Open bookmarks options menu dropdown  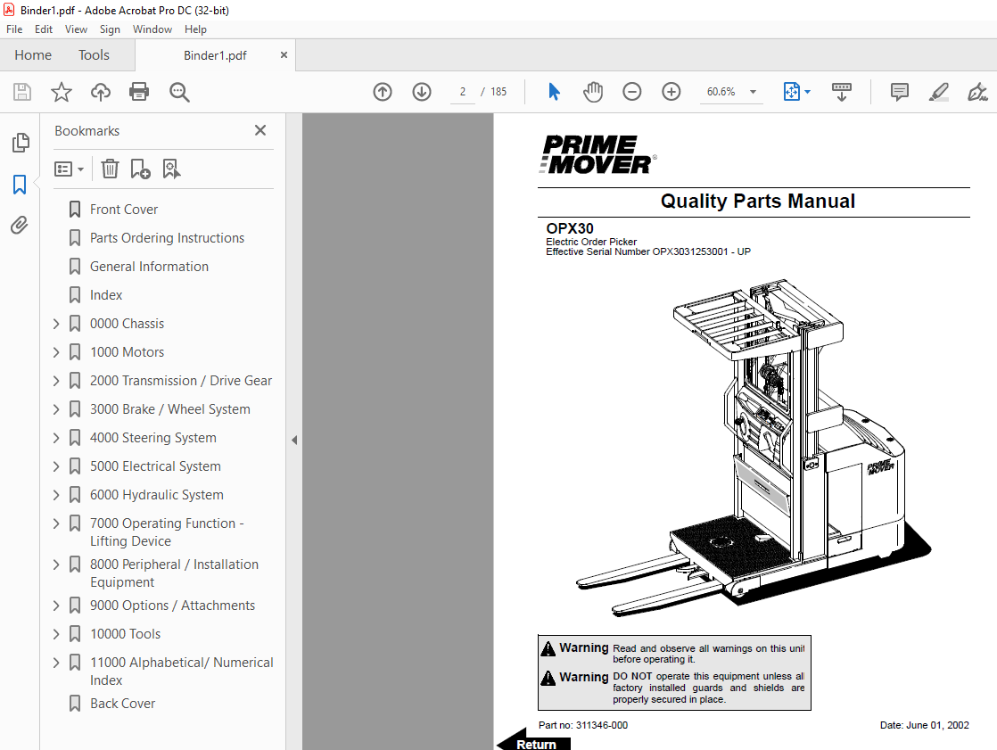tap(70, 169)
